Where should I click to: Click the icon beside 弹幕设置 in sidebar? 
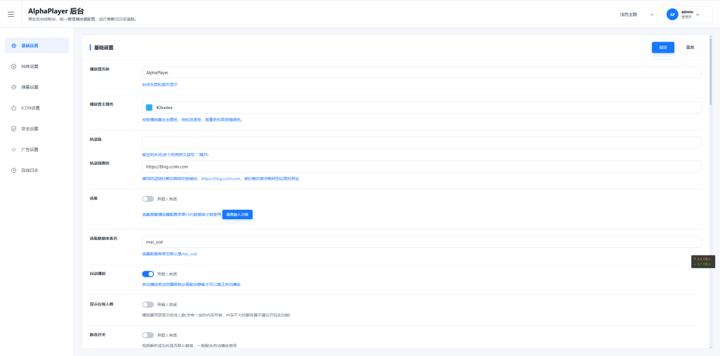point(14,87)
